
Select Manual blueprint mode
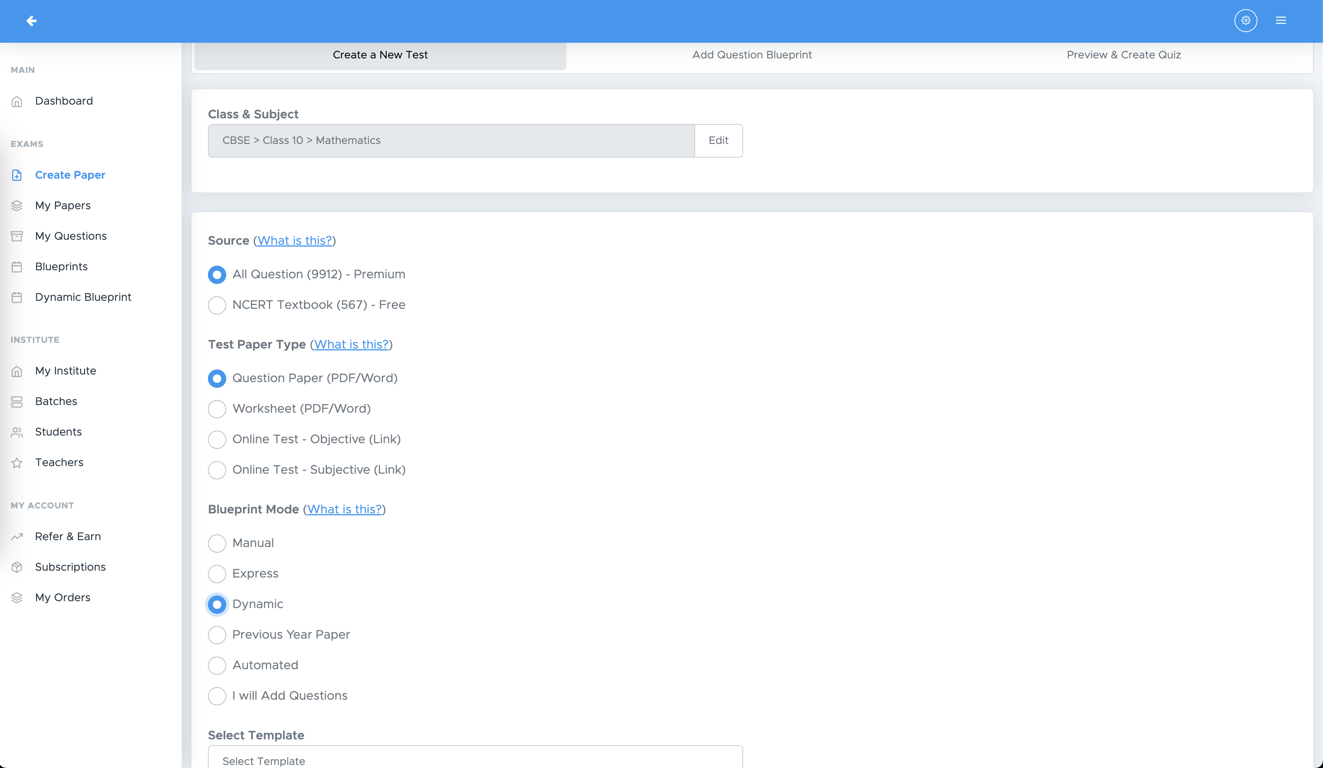(217, 543)
